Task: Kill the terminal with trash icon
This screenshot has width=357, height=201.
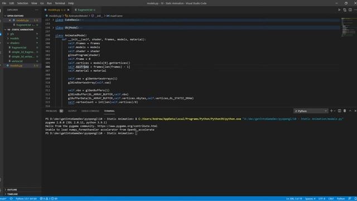Action: 345,111
